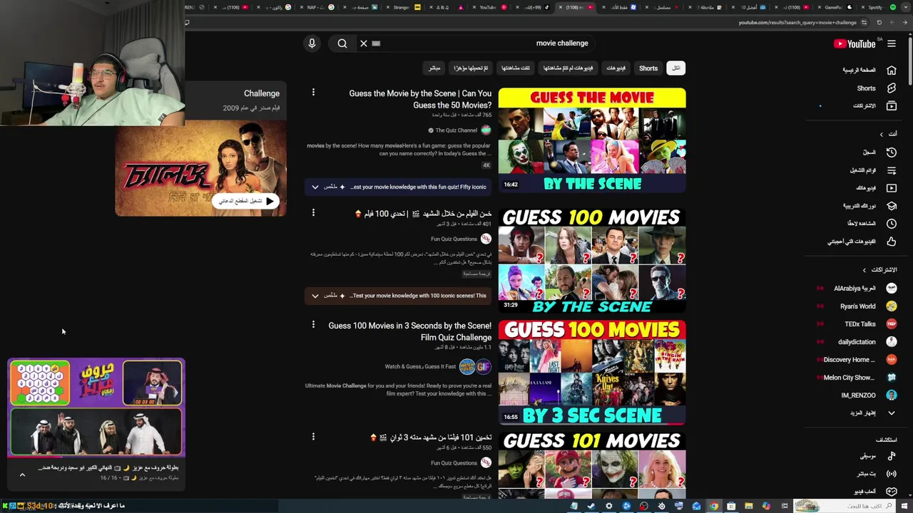The image size is (913, 513).
Task: Open 'Guess 100 Movies by the Scene' thumbnail
Action: pyautogui.click(x=592, y=261)
